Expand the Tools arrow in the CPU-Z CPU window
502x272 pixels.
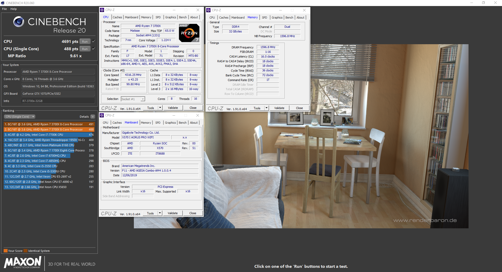[x=160, y=108]
